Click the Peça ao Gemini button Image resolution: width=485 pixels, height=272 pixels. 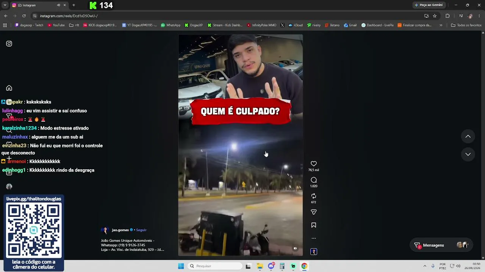[429, 5]
